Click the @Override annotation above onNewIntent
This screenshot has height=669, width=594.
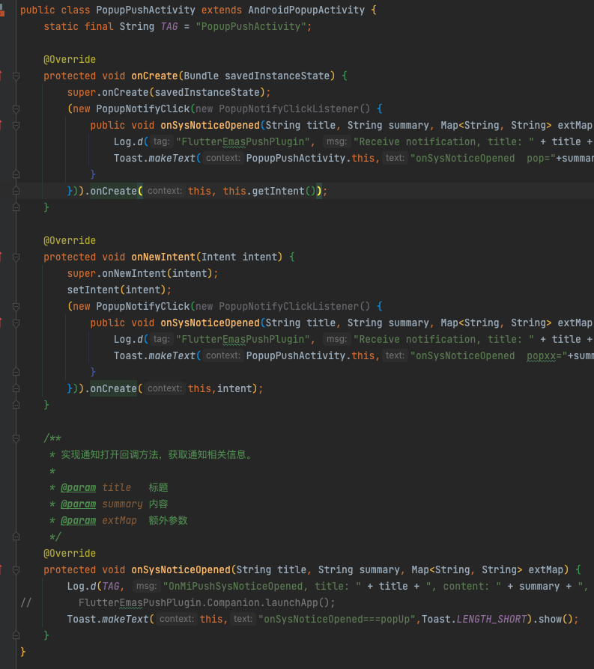click(x=70, y=241)
